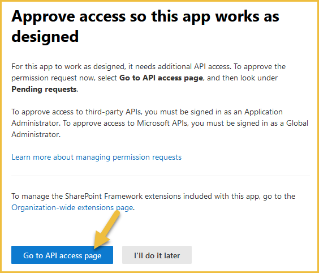Click the word designed in the heading
This screenshot has height=273, width=319.
pos(45,36)
